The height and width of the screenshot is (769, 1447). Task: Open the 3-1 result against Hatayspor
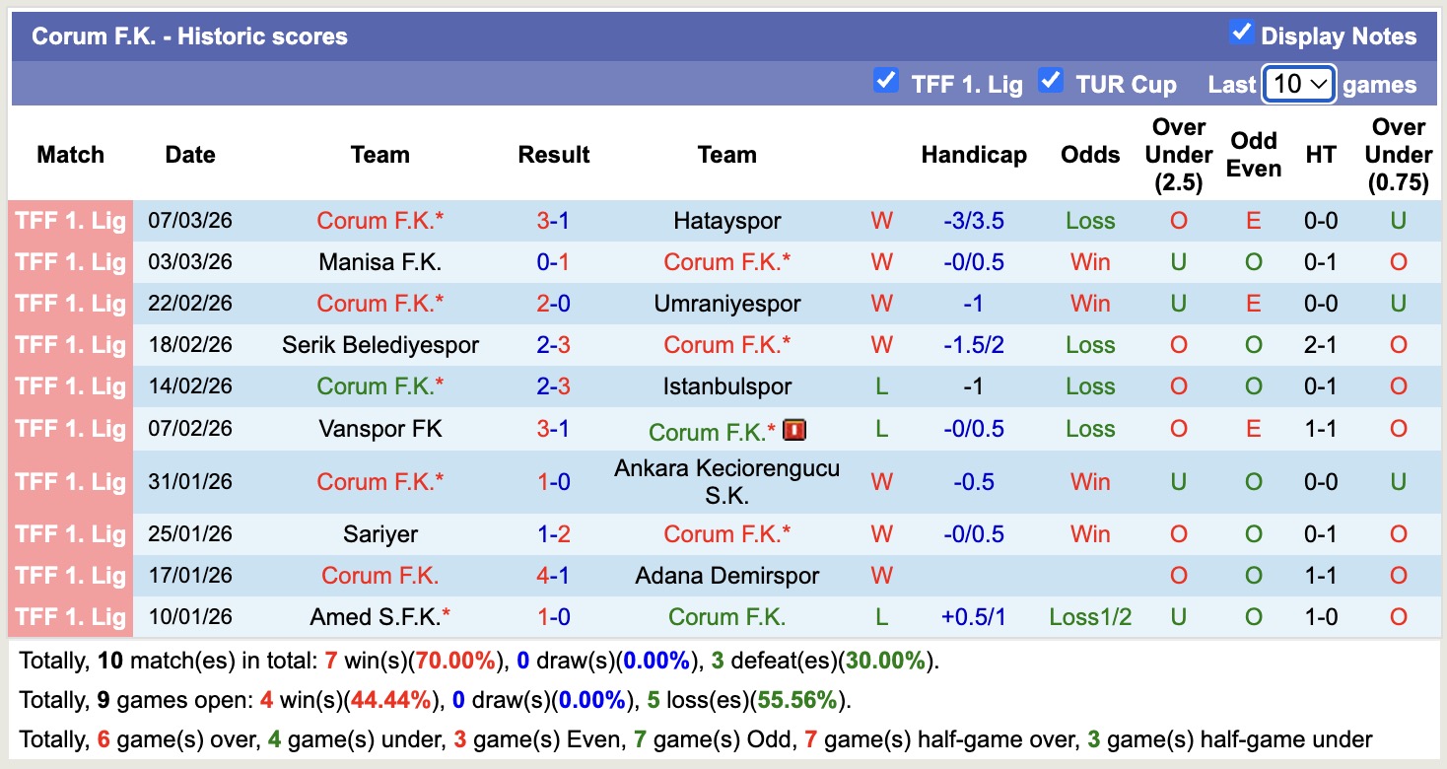(553, 221)
